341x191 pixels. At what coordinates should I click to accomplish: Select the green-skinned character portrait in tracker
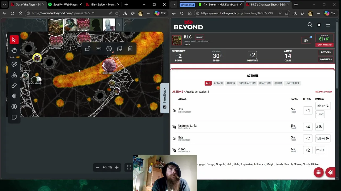click(x=70, y=25)
